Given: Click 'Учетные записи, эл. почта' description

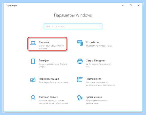Looking at the screenshot, I should 53,102.
